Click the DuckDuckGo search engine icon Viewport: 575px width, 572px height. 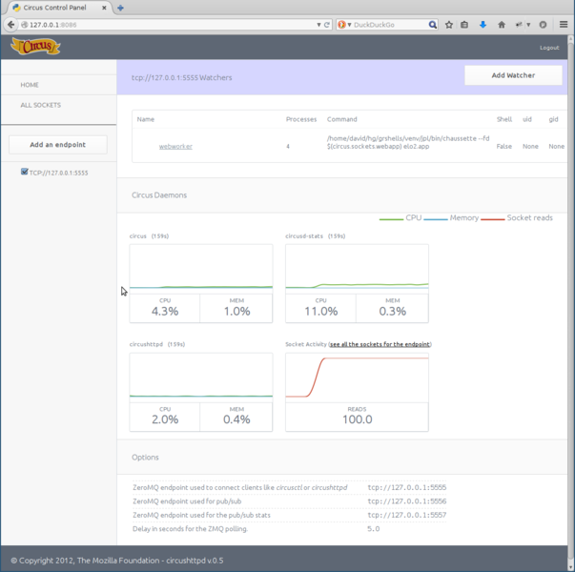341,25
